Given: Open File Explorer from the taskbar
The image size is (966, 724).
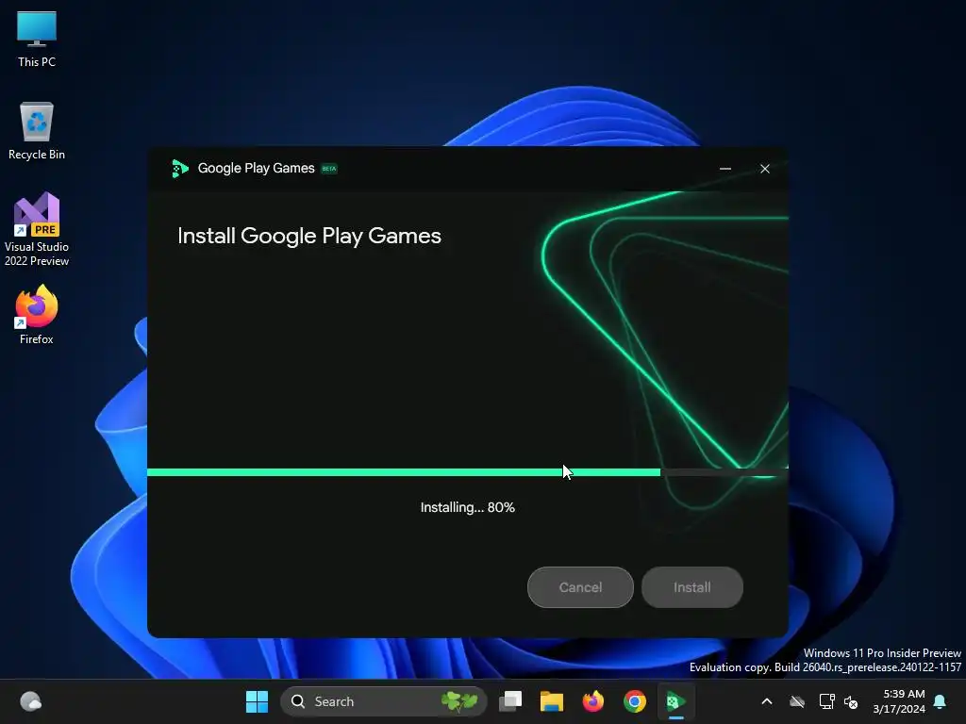Looking at the screenshot, I should 551,701.
